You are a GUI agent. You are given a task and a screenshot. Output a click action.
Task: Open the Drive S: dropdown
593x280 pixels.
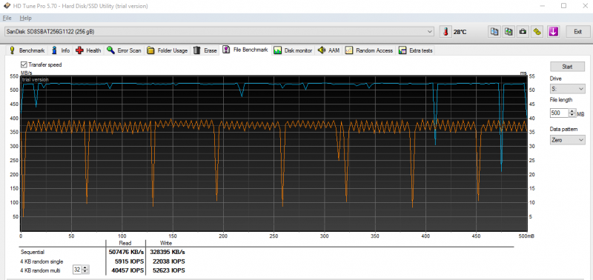pyautogui.click(x=567, y=89)
